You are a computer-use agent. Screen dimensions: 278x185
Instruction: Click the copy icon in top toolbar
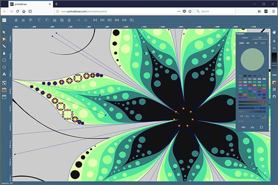click(x=47, y=20)
